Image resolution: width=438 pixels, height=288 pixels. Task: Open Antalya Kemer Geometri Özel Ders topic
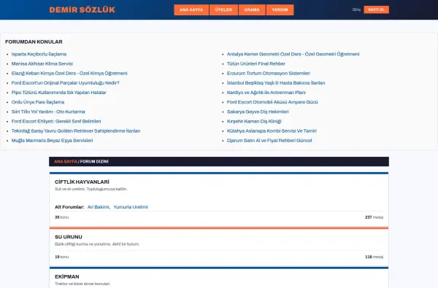click(x=293, y=54)
